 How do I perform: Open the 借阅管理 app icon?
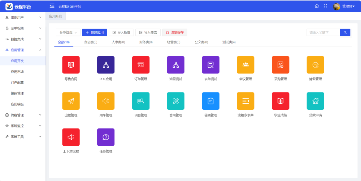tap(211, 101)
